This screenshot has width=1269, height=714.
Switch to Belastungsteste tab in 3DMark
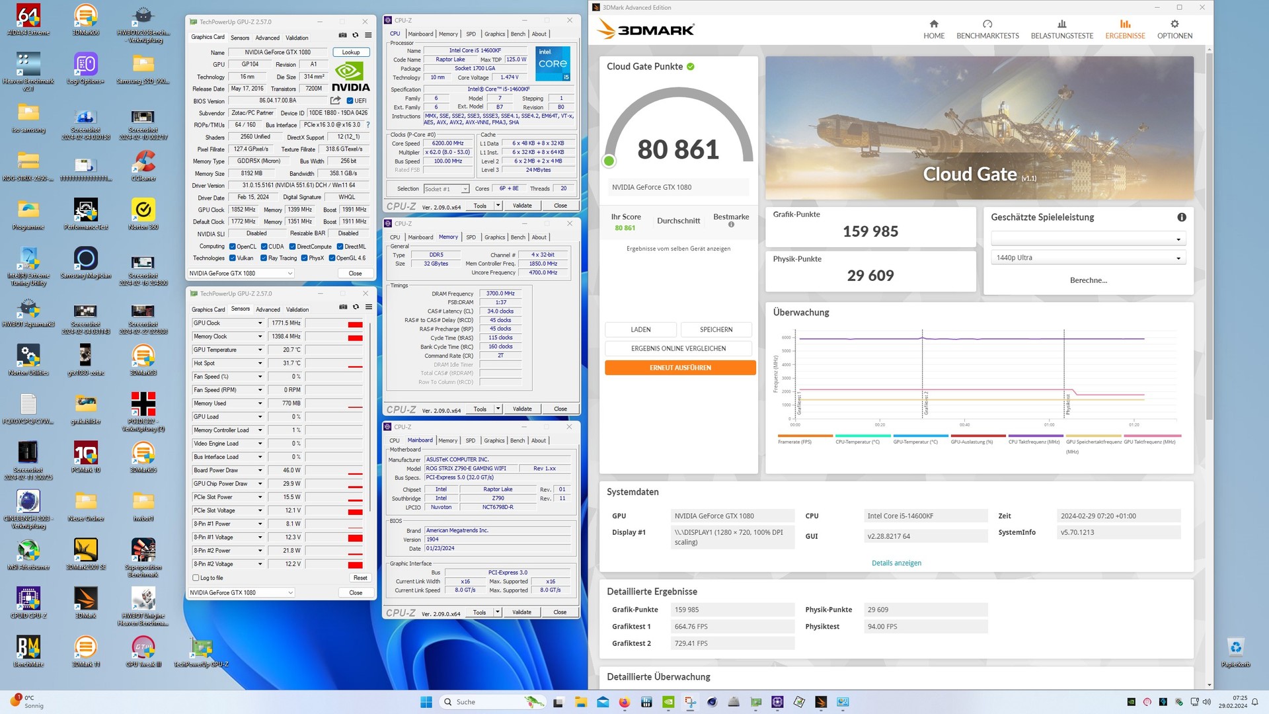tap(1062, 29)
